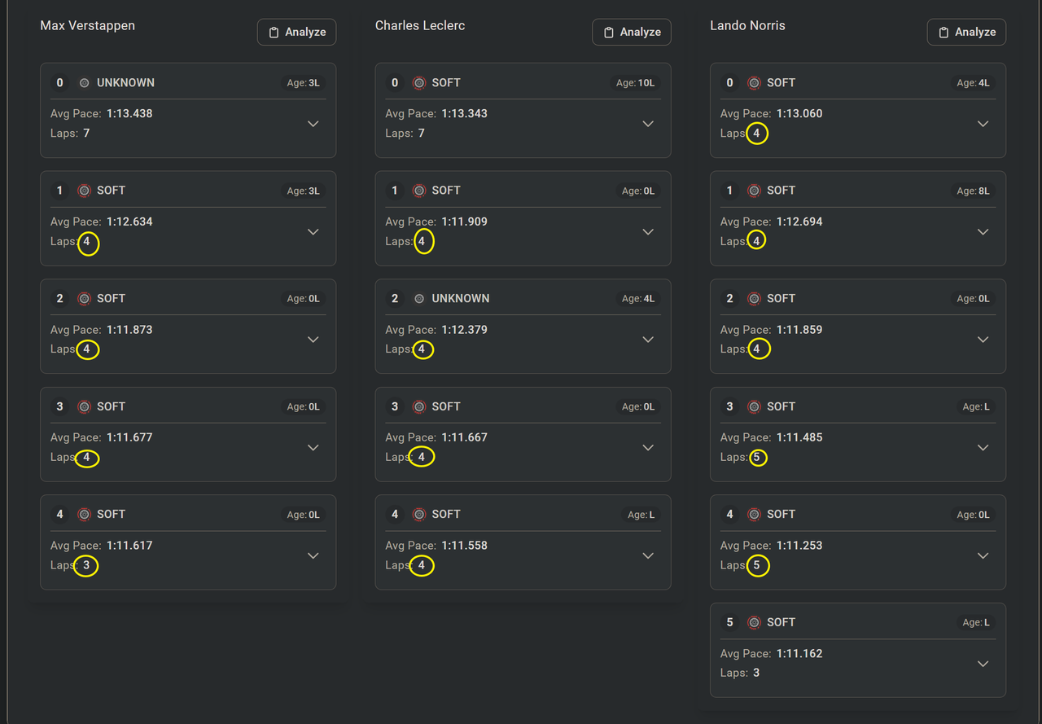Open the chevron on Leclerc's 1:11.909 stint
Image resolution: width=1042 pixels, height=724 pixels.
click(x=648, y=231)
